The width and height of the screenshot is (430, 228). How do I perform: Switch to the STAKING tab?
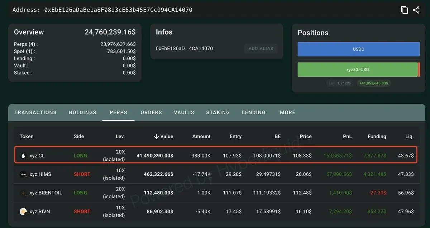[218, 112]
